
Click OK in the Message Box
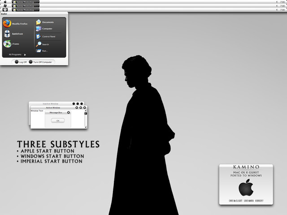(58, 120)
